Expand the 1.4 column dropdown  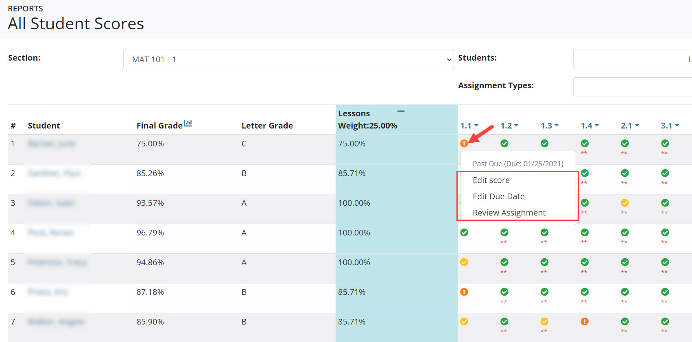tap(590, 126)
